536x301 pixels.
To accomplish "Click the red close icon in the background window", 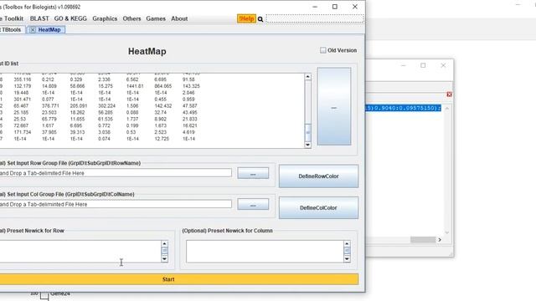I will (449, 94).
